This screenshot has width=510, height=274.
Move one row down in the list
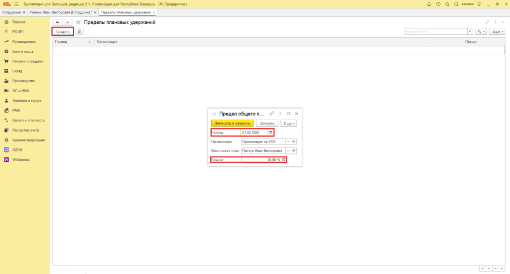(496, 269)
